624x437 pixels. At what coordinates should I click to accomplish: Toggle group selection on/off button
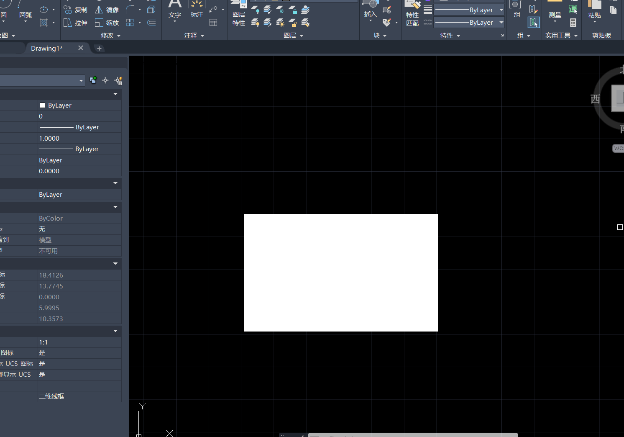click(534, 23)
